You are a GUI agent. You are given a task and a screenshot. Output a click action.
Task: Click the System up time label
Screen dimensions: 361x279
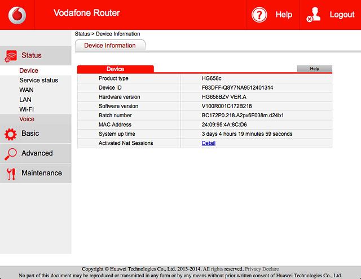[117, 134]
